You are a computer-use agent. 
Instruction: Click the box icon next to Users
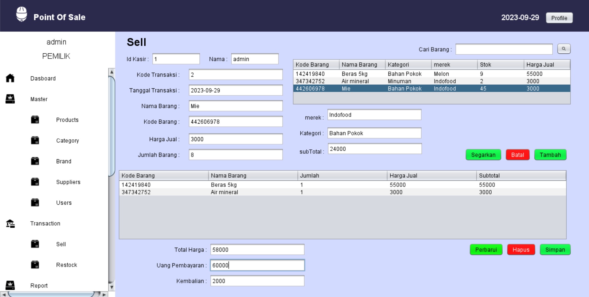point(35,202)
